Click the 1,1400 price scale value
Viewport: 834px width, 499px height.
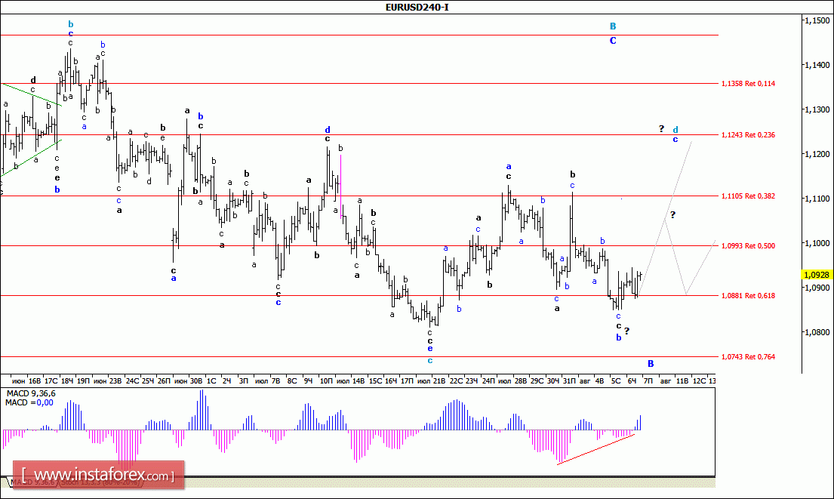pyautogui.click(x=817, y=65)
